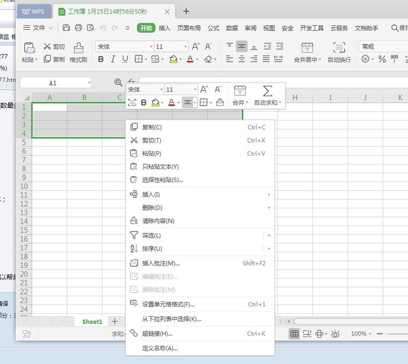Click the add new sheet plus button
The height and width of the screenshot is (364, 408).
(x=115, y=321)
